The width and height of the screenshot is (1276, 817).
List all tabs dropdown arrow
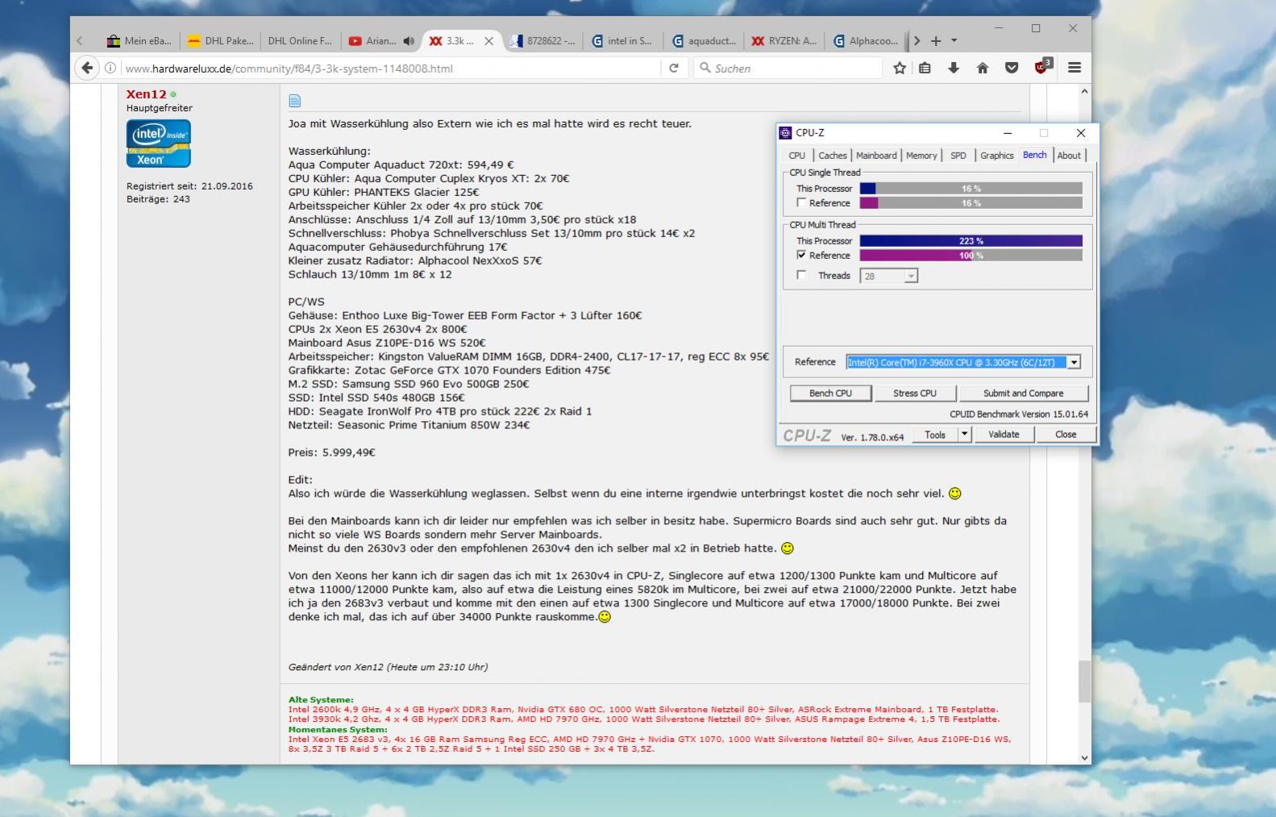(x=954, y=41)
